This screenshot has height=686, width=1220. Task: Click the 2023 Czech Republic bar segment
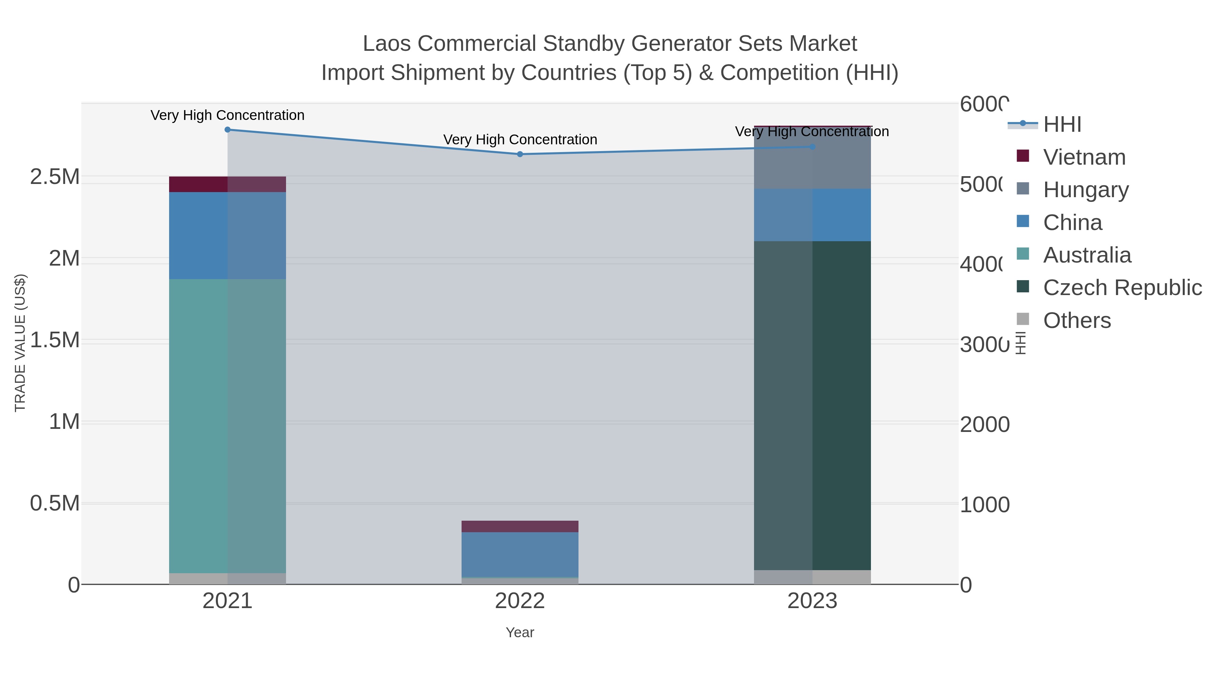click(813, 406)
